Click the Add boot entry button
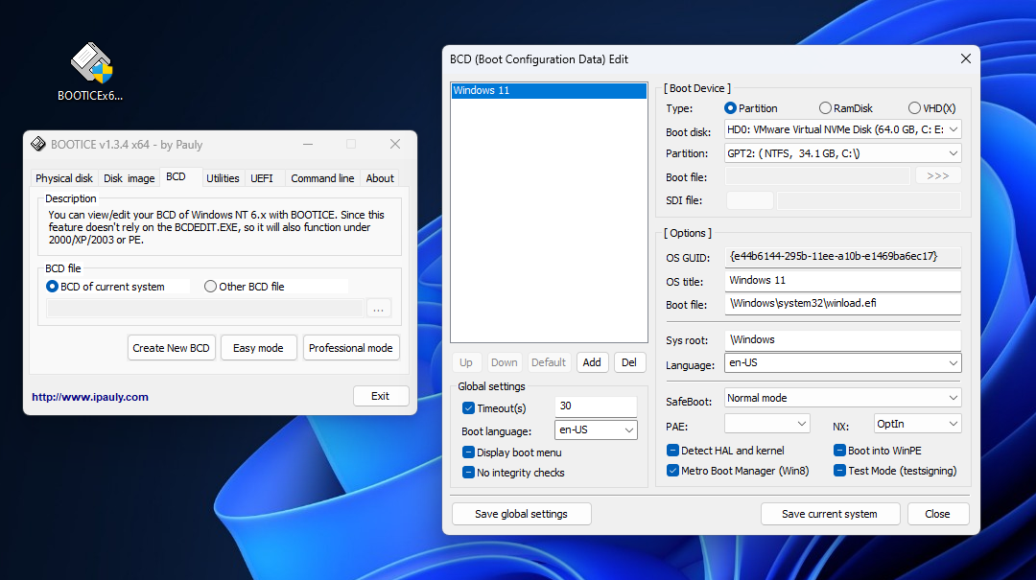1036x580 pixels. click(x=592, y=362)
